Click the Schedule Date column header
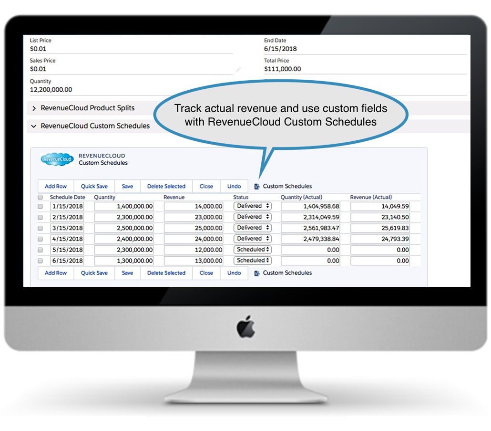The width and height of the screenshot is (491, 431). point(67,197)
